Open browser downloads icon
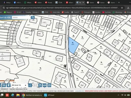 click(128, 8)
